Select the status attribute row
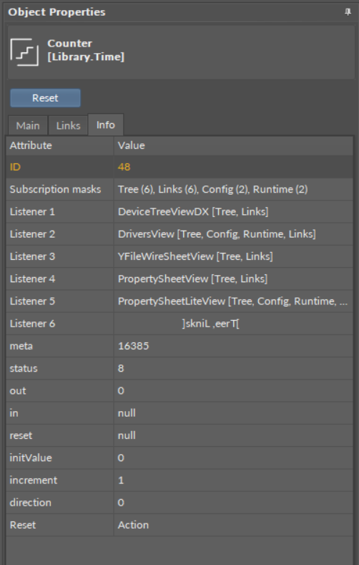This screenshot has width=359, height=565. (179, 368)
